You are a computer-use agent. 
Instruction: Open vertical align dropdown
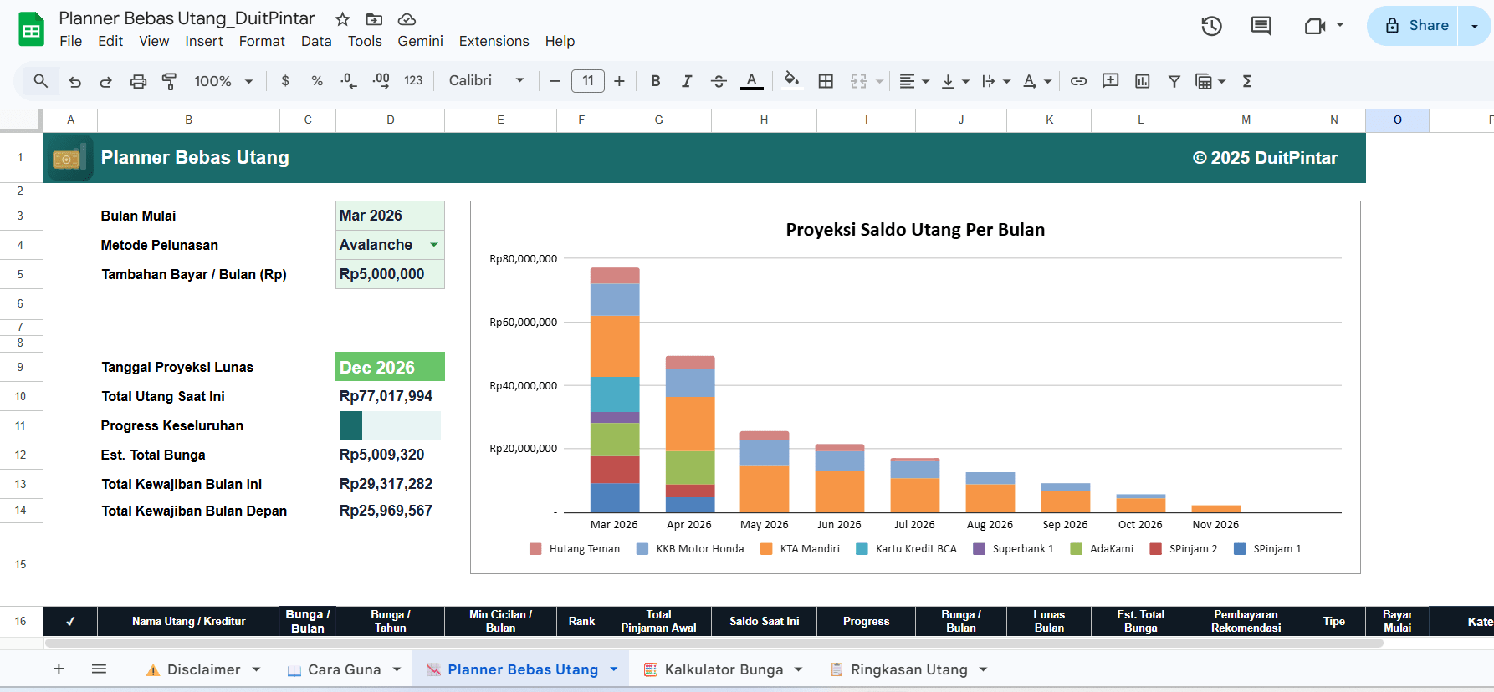[x=955, y=81]
